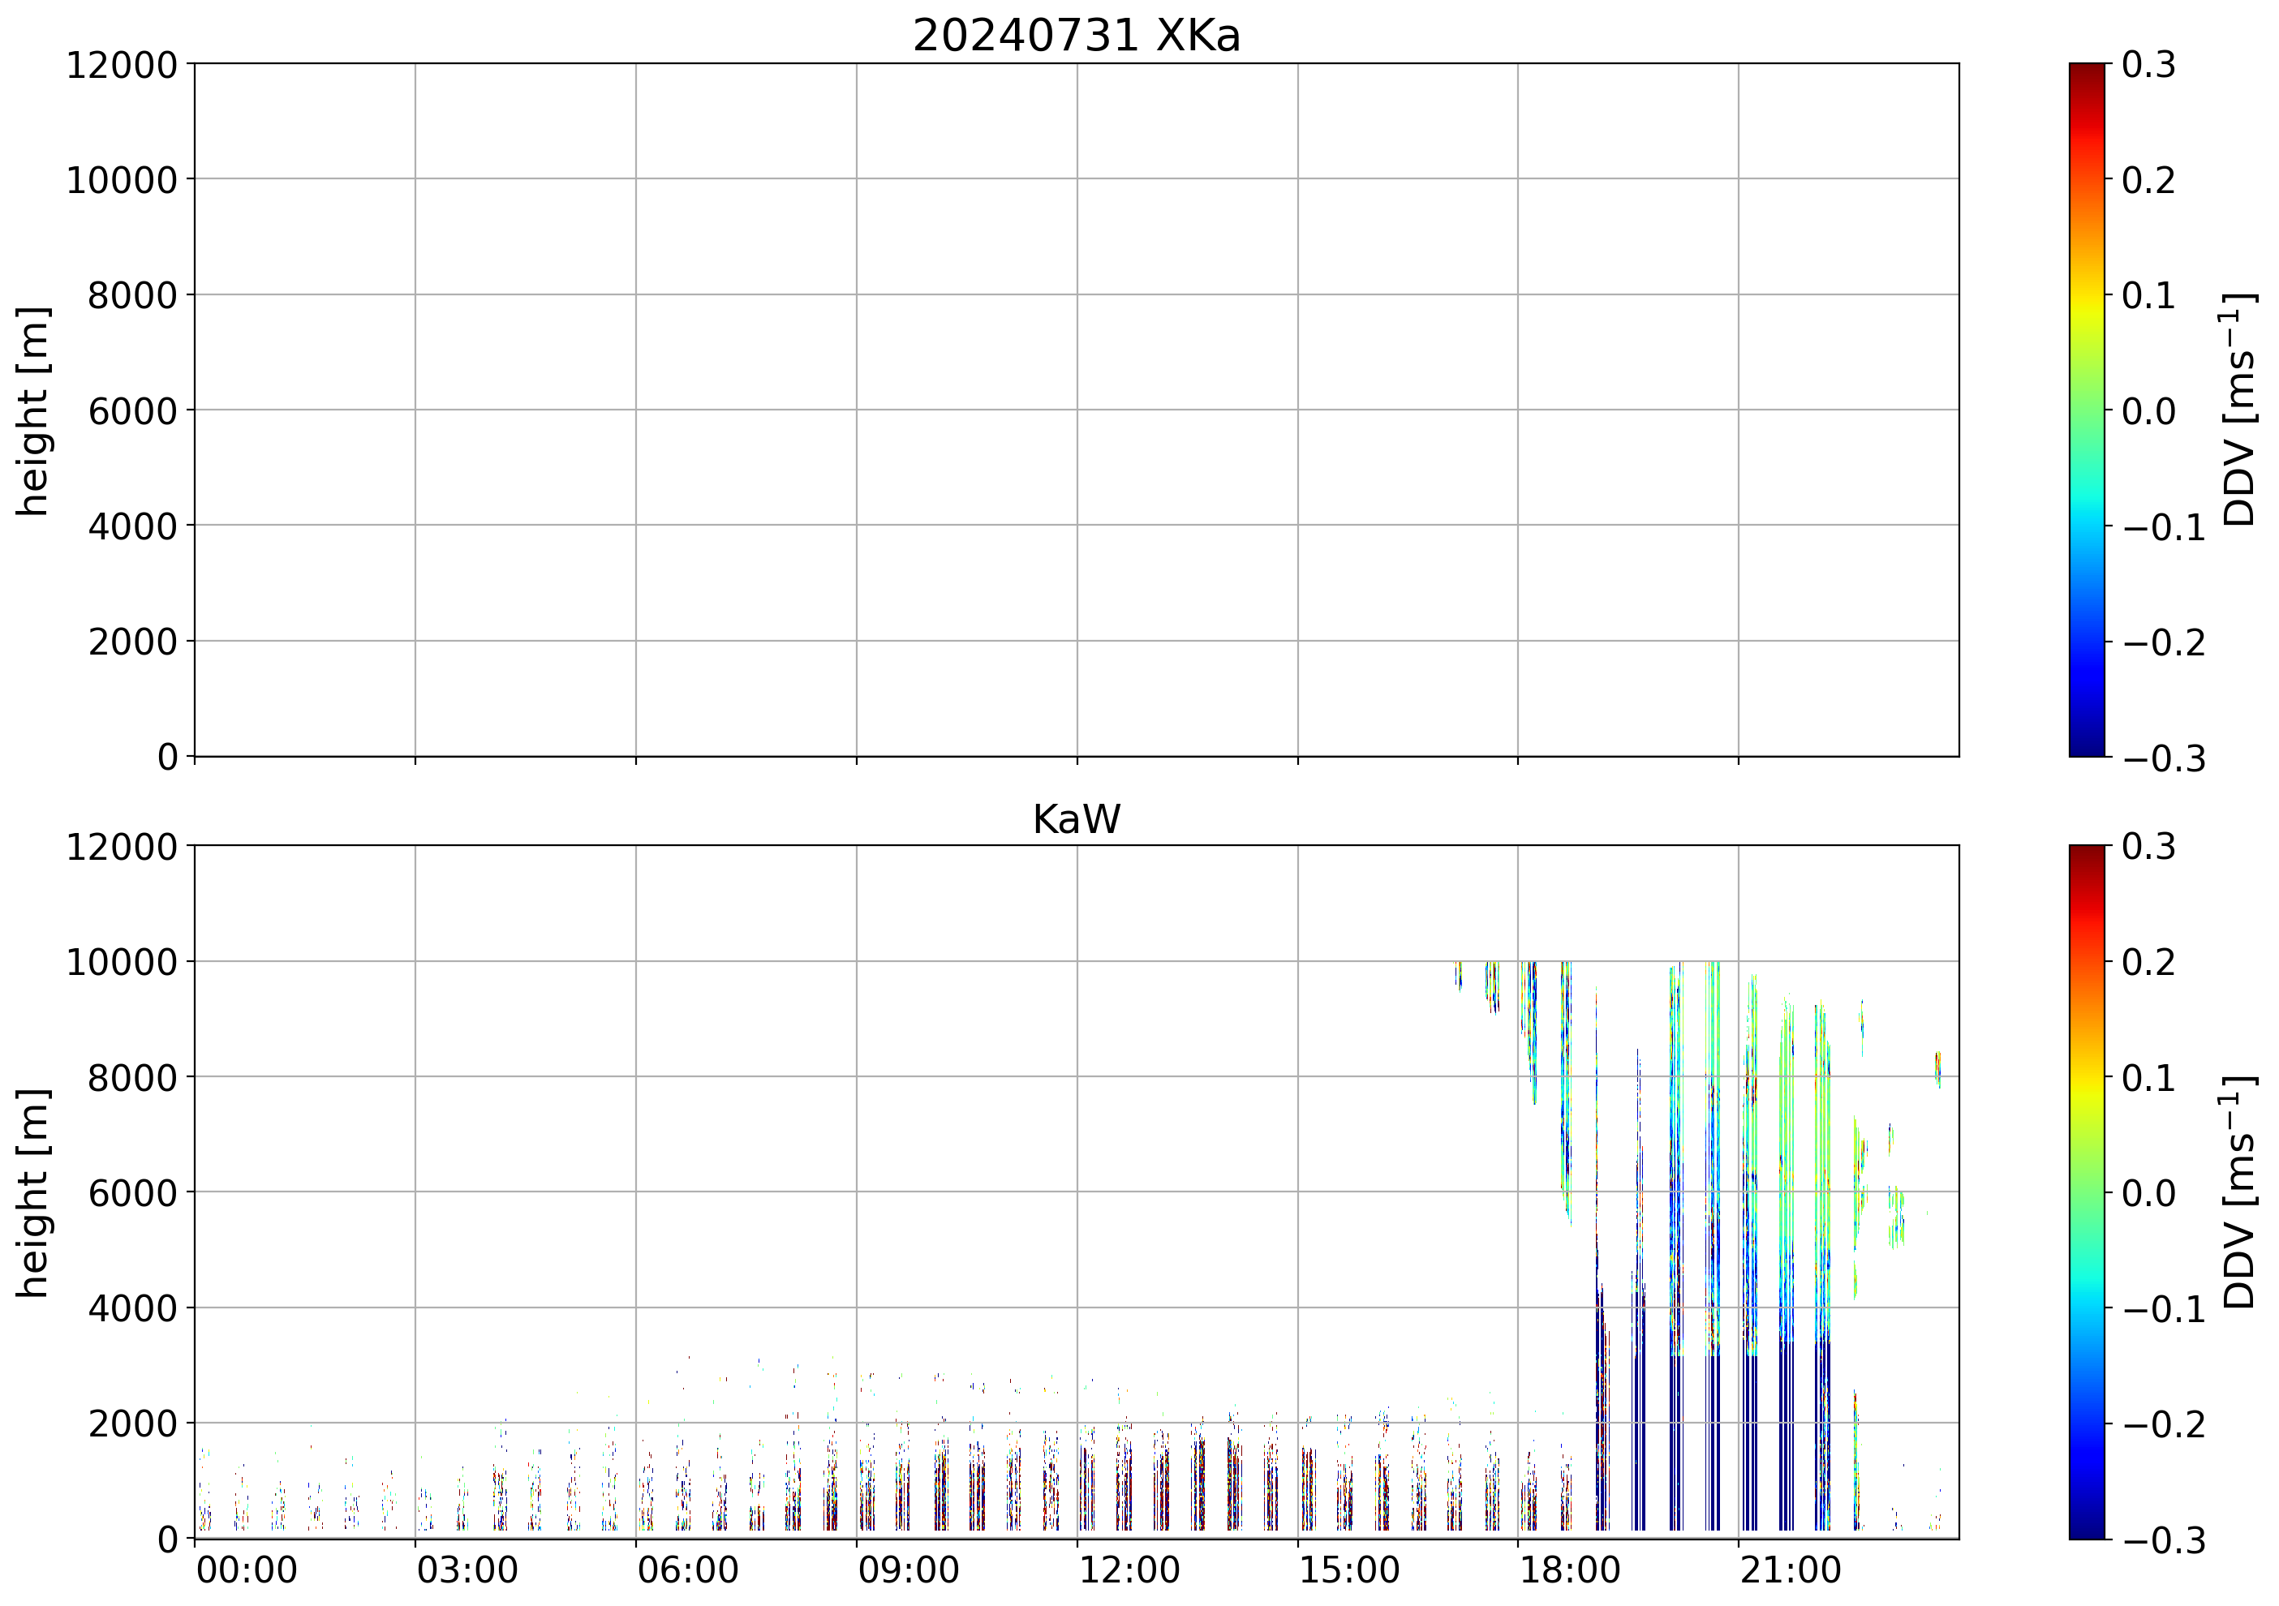Click the '06:00' time axis label
This screenshot has width=2279, height=1606.
click(688, 1571)
